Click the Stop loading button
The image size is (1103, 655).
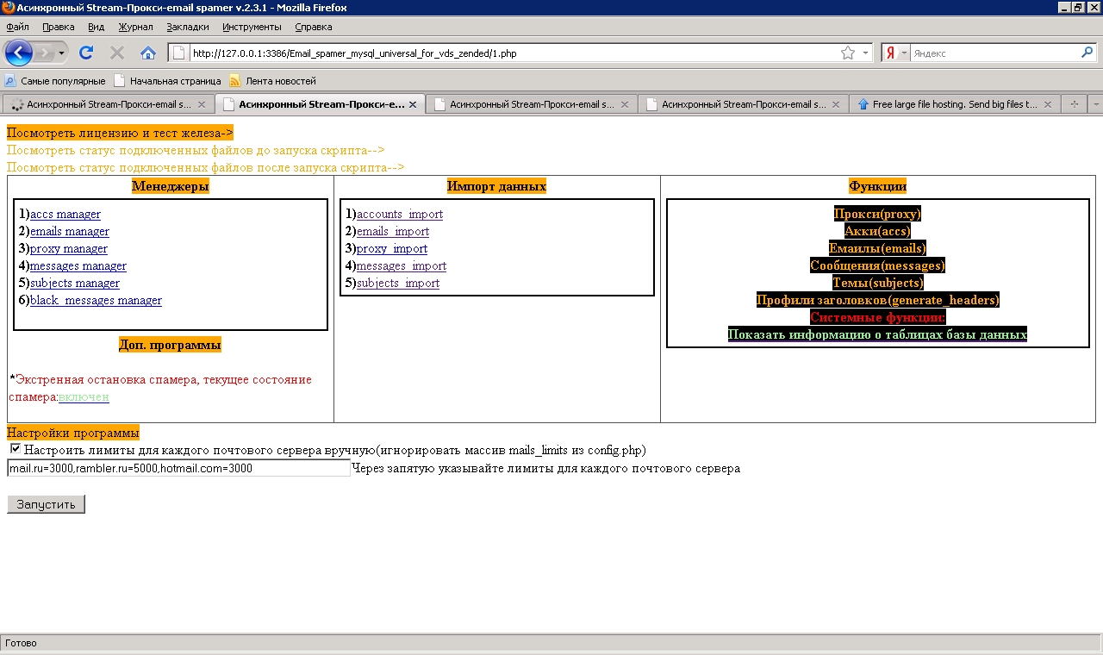click(x=117, y=53)
